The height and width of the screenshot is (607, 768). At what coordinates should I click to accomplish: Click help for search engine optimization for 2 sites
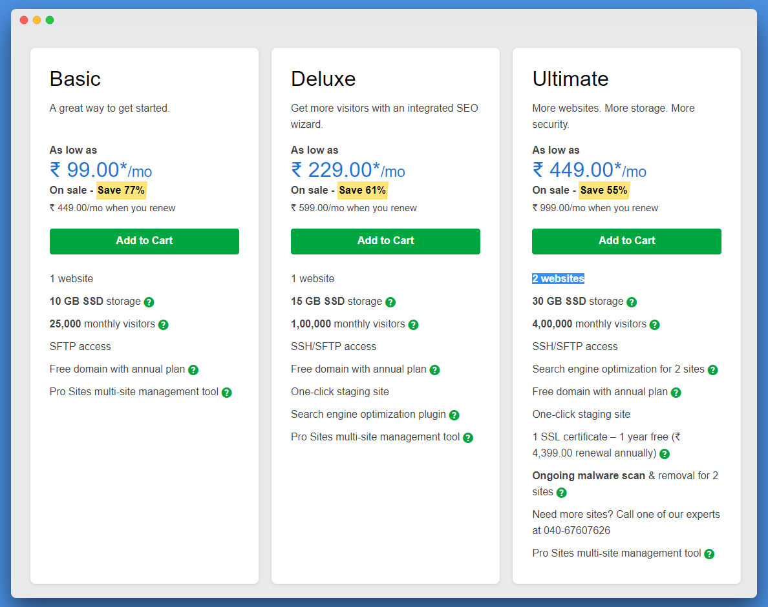pos(712,369)
